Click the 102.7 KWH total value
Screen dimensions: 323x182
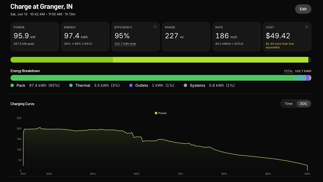point(303,71)
